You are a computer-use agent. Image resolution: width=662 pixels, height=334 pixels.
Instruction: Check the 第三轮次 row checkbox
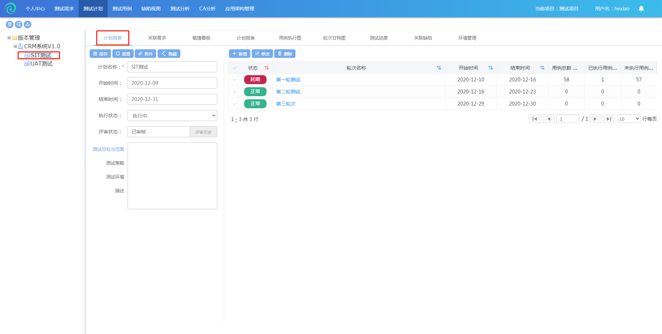pos(235,104)
